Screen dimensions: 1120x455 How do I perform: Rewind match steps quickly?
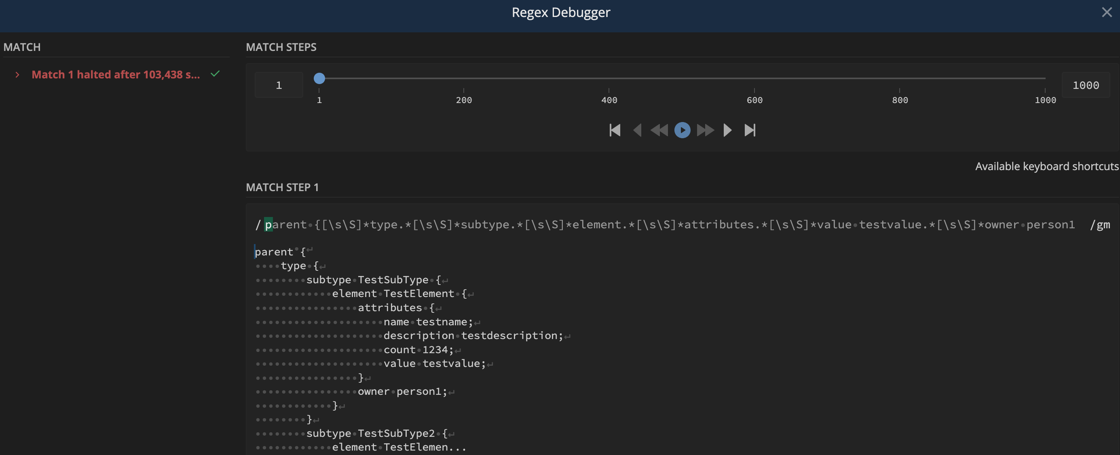(x=659, y=130)
